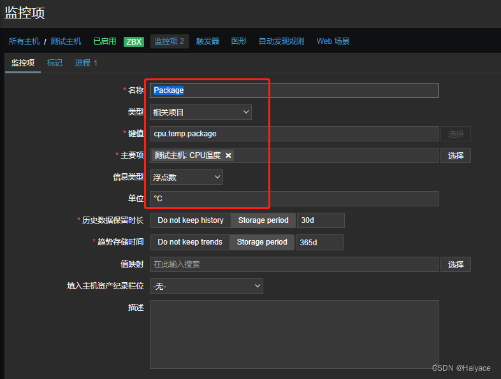Click the 名称 field containing Package
501x379 pixels.
tap(293, 90)
